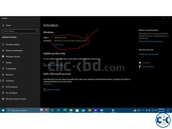Screen dimensions: 172x129
Task: Open Microsoft Store from the taskbar
Action: [77, 110]
